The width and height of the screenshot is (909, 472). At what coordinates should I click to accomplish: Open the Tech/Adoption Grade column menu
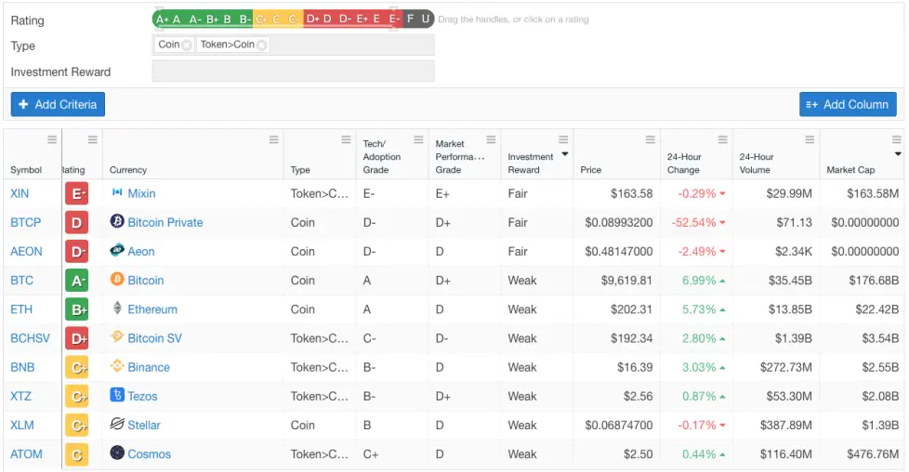[418, 139]
